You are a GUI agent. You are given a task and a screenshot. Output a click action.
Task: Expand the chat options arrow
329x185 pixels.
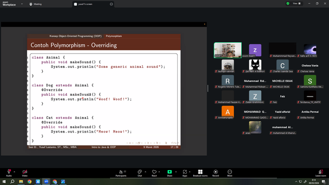(145, 172)
